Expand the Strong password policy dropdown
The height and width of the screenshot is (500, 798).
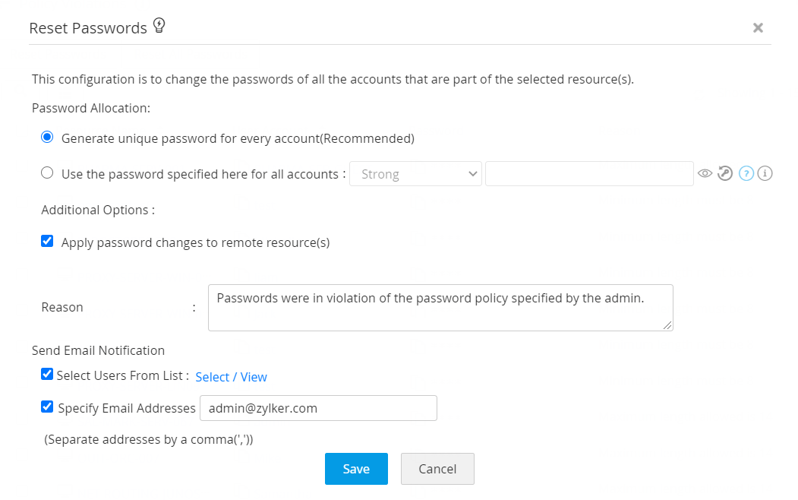click(415, 174)
